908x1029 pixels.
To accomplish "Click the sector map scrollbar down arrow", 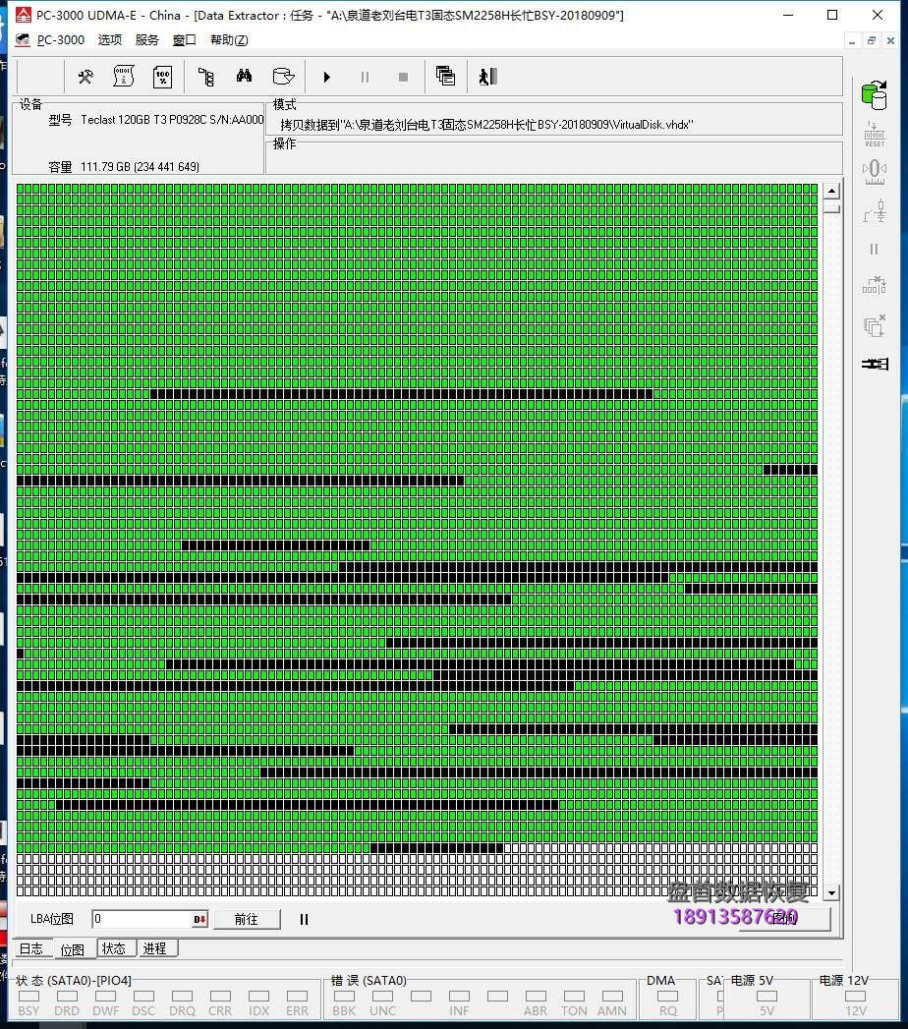I will tap(831, 892).
